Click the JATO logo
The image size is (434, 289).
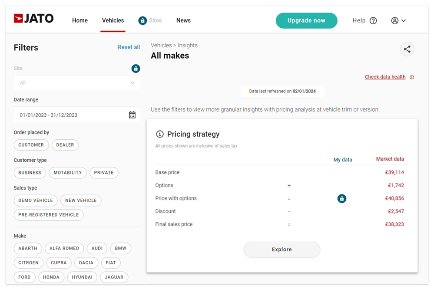point(34,19)
